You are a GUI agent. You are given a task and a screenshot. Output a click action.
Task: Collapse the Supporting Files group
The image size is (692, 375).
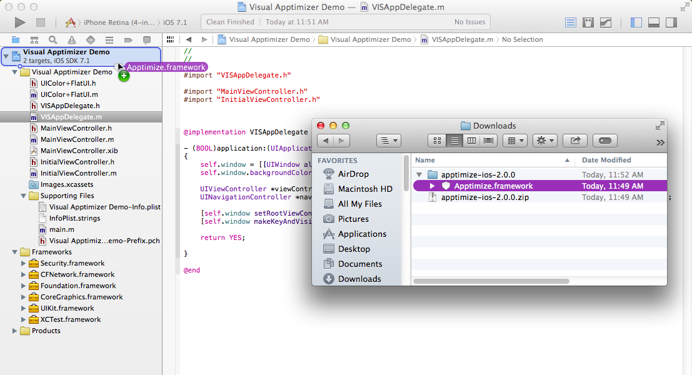[x=24, y=196]
